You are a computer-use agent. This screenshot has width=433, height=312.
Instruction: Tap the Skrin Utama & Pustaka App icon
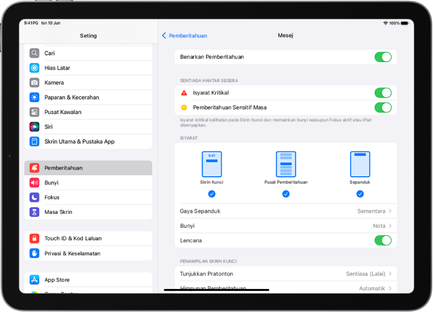coord(34,142)
